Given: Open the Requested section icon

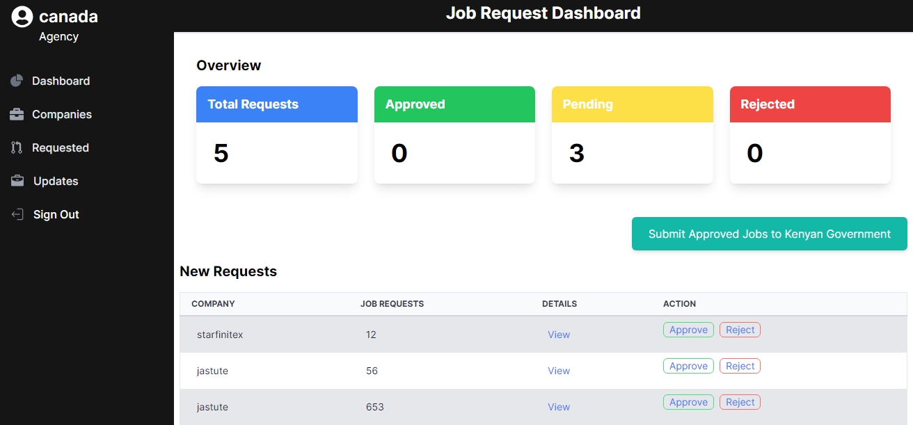Looking at the screenshot, I should click(16, 147).
